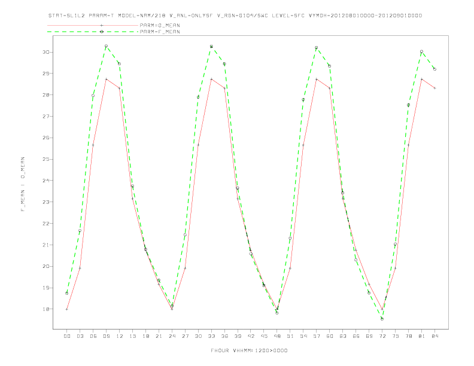Click x-axis forecast hour label 81
The height and width of the screenshot is (366, 474).
pyautogui.click(x=422, y=336)
